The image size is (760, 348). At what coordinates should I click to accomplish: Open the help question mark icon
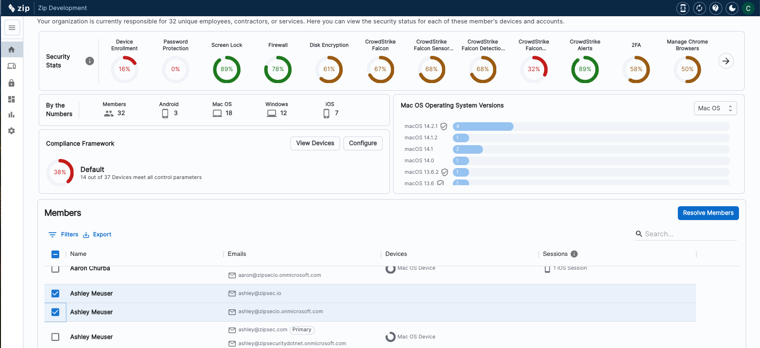click(x=716, y=8)
